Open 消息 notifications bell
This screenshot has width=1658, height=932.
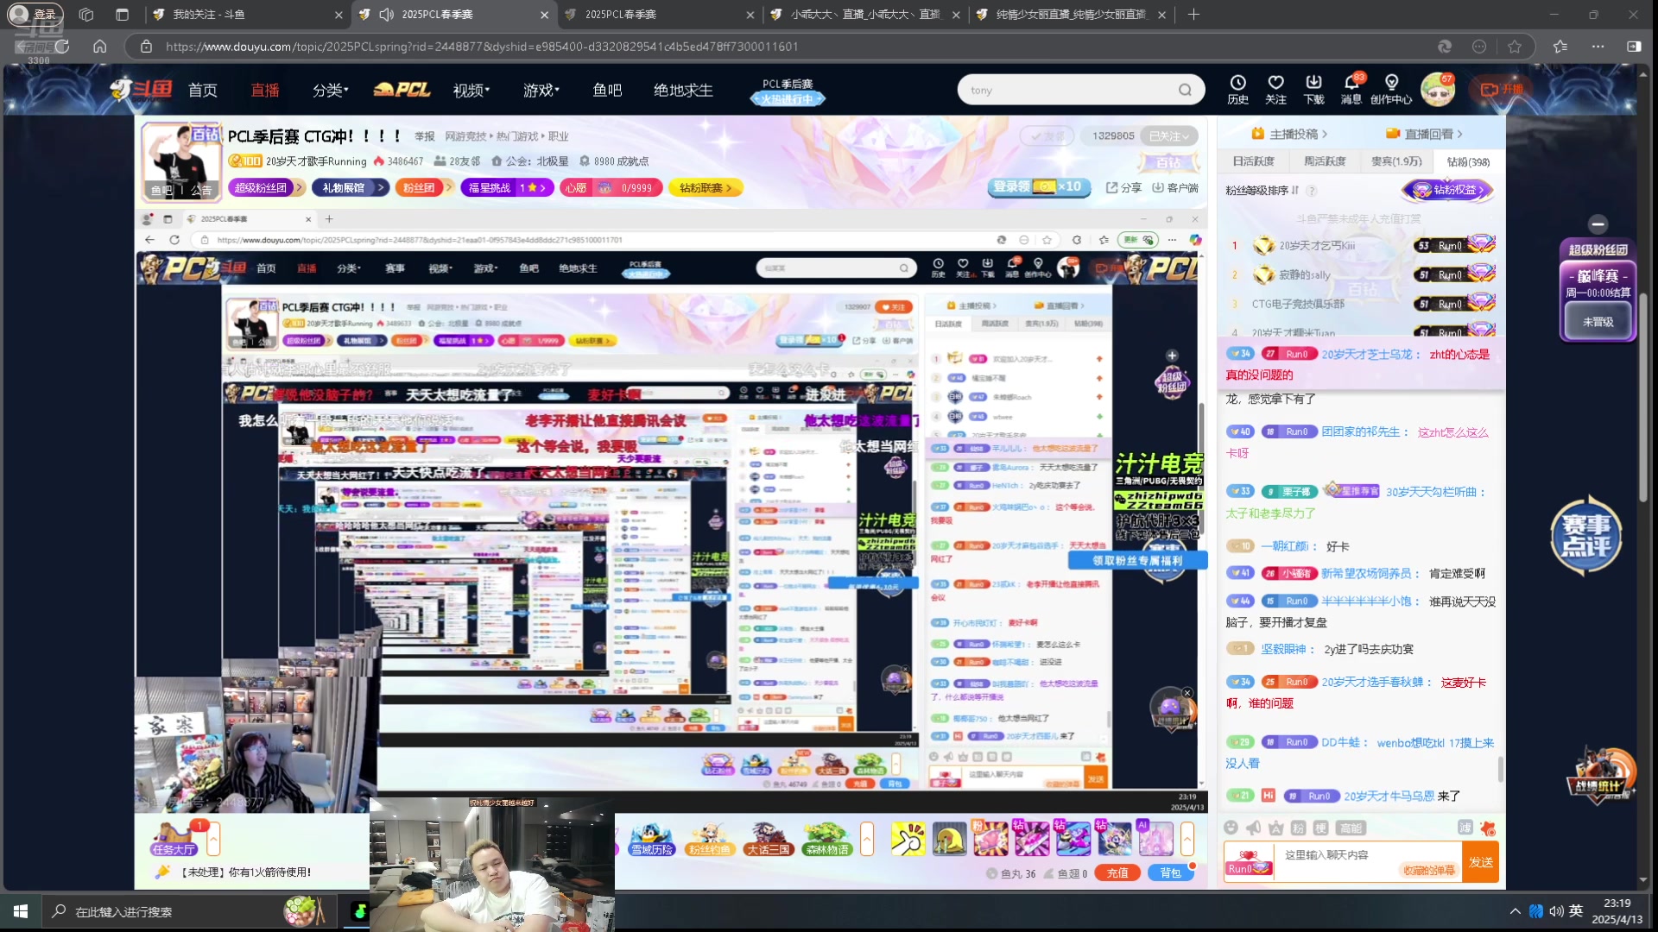coord(1351,89)
